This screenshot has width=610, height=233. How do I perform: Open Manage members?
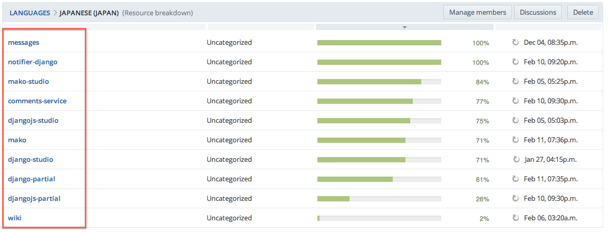coord(478,12)
